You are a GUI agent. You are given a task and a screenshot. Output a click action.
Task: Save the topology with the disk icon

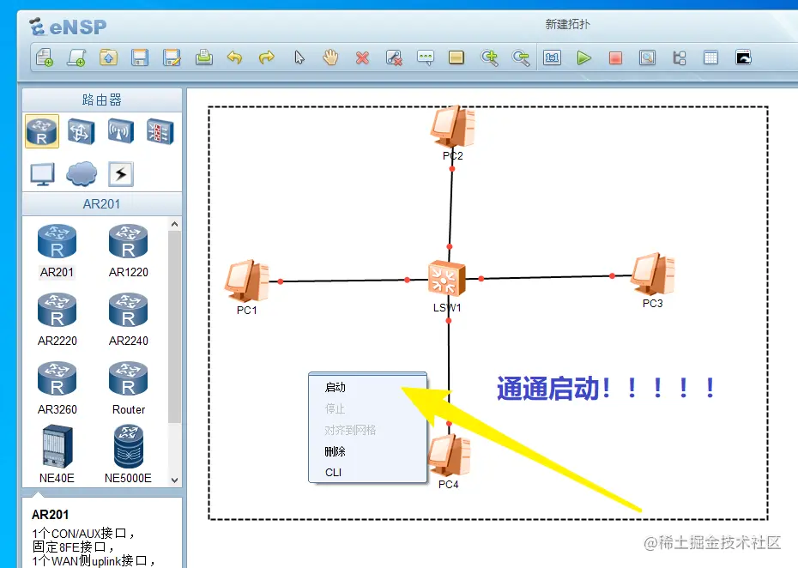pyautogui.click(x=140, y=57)
